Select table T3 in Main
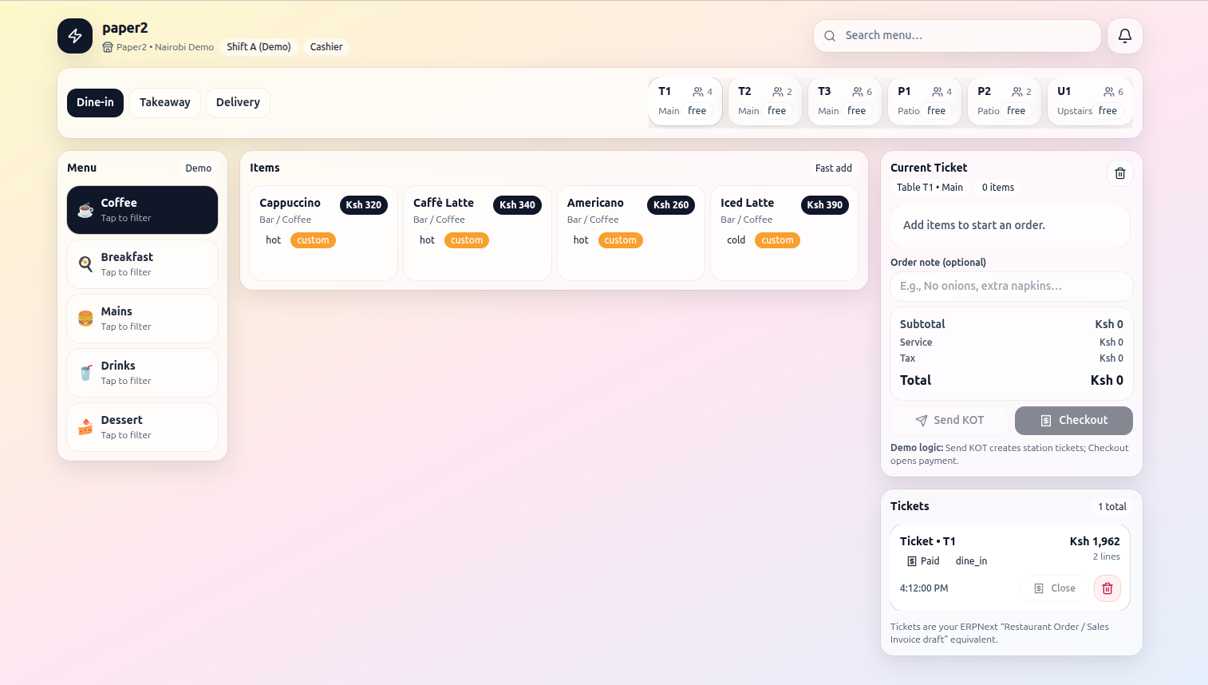The height and width of the screenshot is (685, 1208). click(844, 101)
